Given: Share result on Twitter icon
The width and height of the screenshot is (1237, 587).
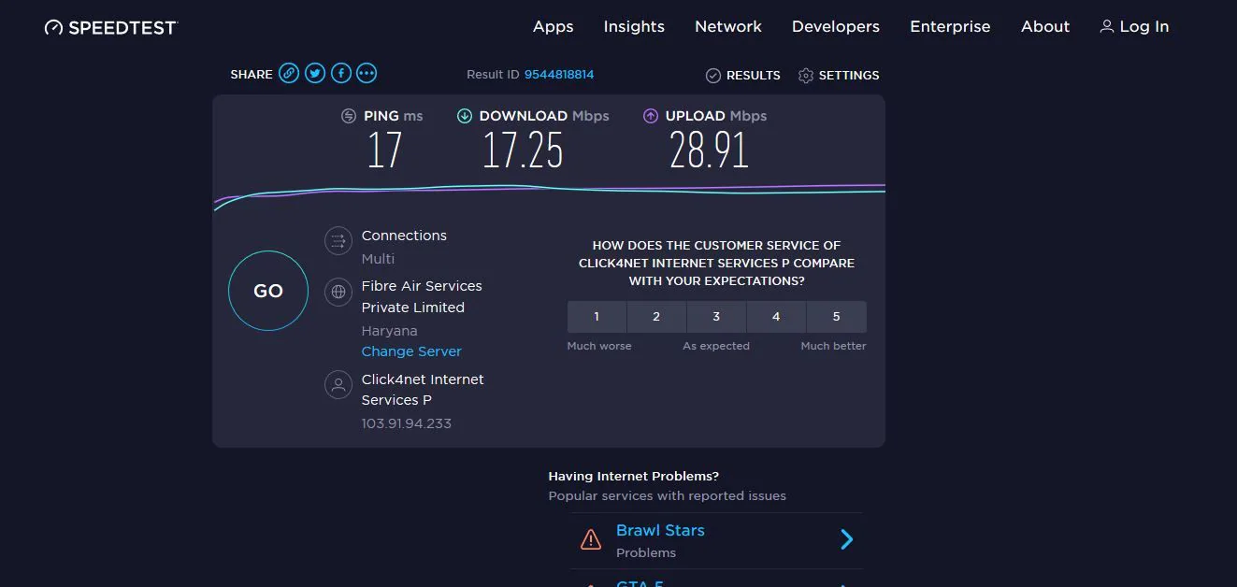Looking at the screenshot, I should tap(315, 73).
